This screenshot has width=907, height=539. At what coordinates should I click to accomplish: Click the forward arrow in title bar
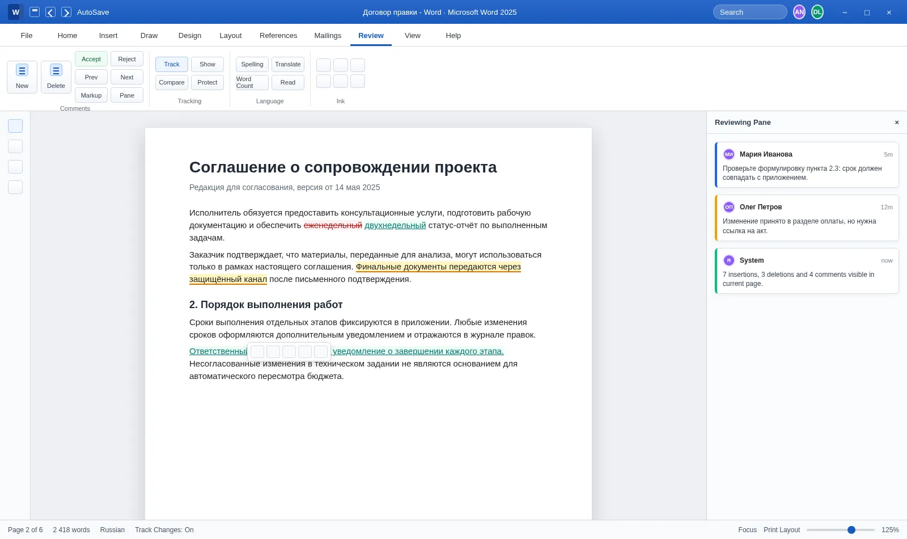pyautogui.click(x=66, y=12)
